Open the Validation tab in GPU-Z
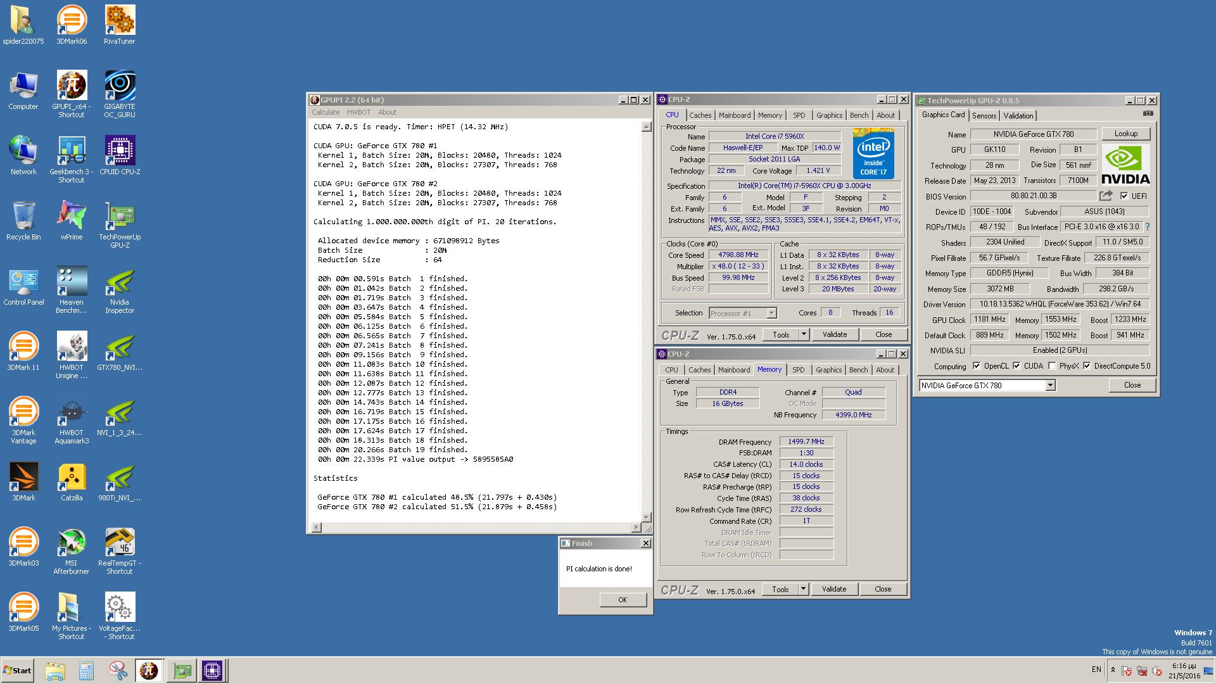 [1018, 116]
